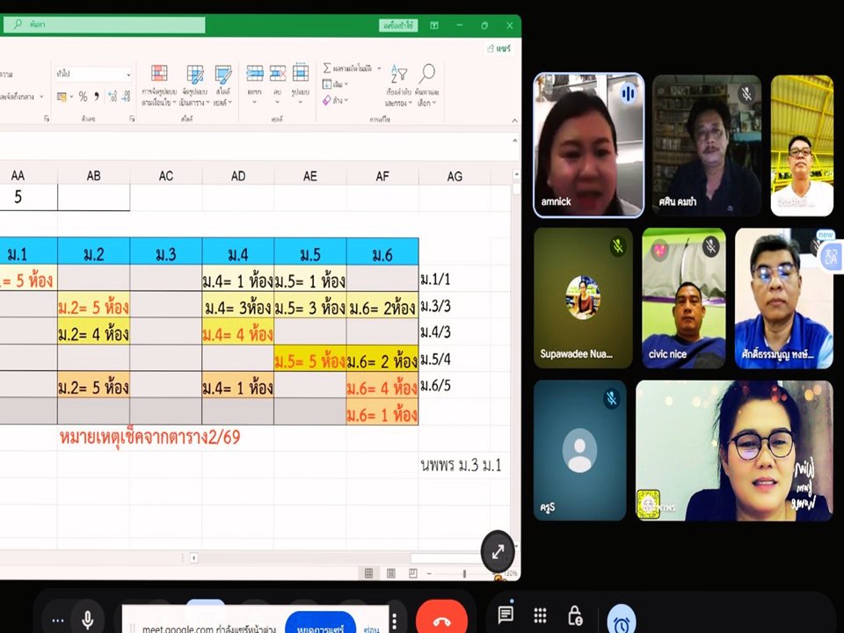Image resolution: width=844 pixels, height=633 pixels.
Task: Click the Format as Table icon
Action: (x=195, y=74)
